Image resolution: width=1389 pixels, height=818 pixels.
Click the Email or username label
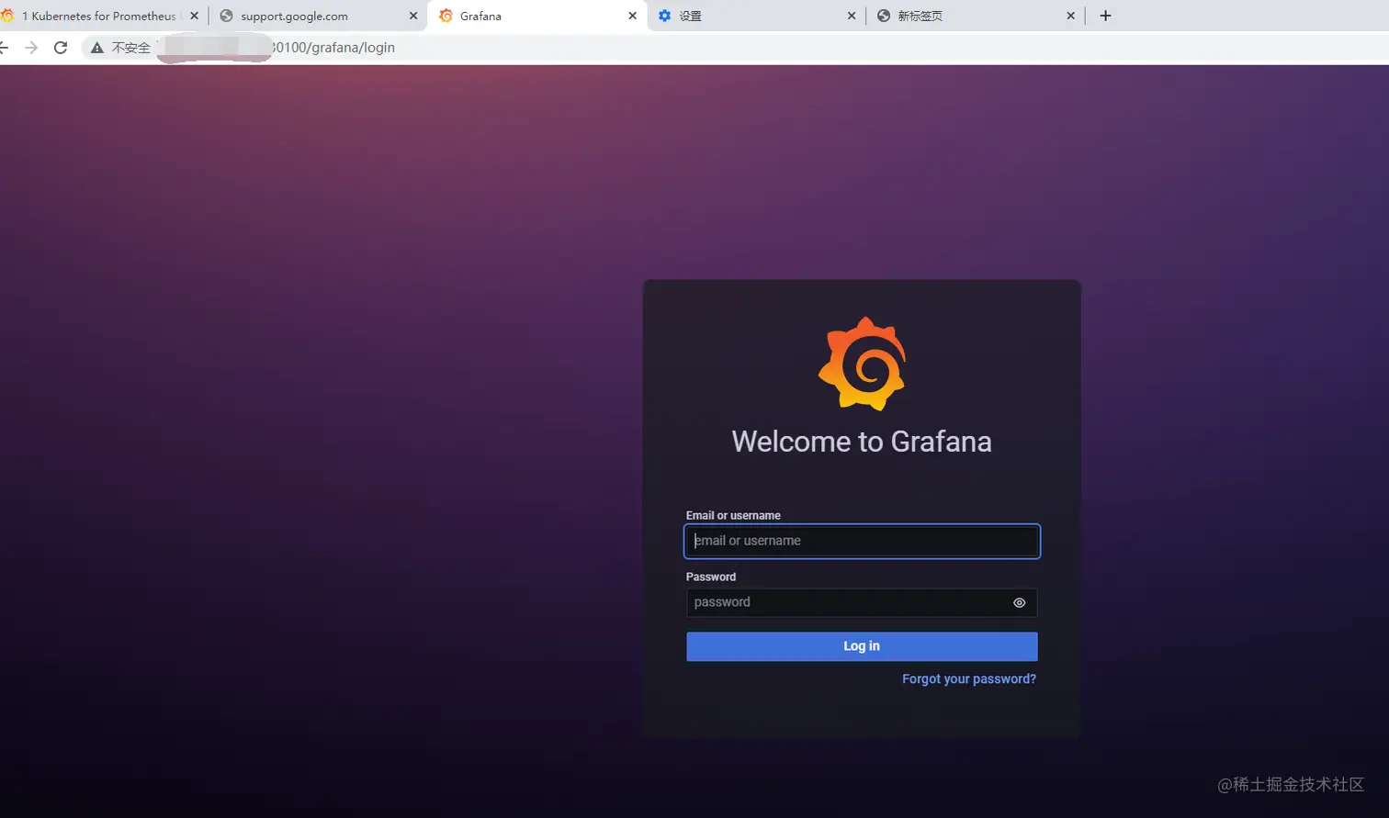[733, 516]
